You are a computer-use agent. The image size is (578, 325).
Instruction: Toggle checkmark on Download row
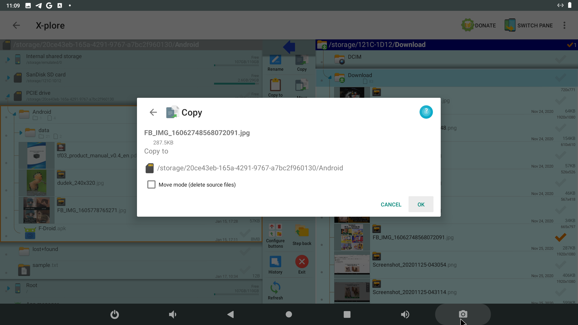pos(561,78)
